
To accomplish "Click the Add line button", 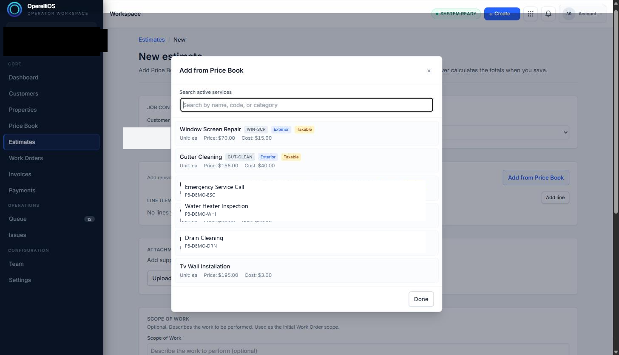I will (555, 197).
